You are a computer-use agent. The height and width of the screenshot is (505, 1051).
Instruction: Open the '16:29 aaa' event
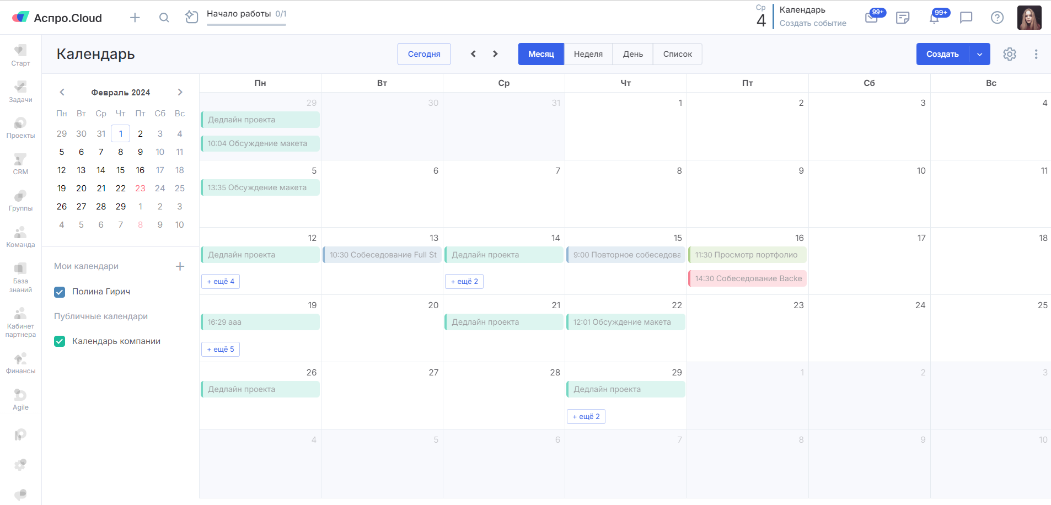point(260,322)
